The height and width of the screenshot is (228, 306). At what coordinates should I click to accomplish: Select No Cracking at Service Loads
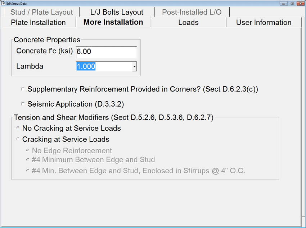pyautogui.click(x=18, y=128)
